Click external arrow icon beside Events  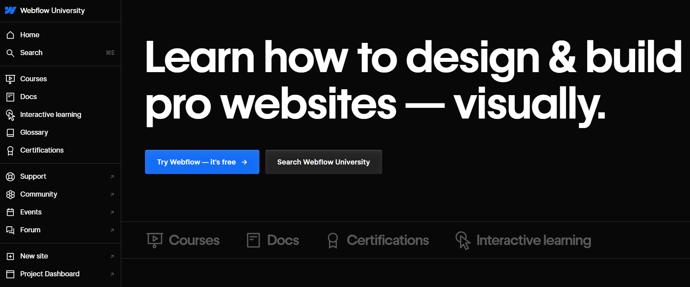point(112,212)
